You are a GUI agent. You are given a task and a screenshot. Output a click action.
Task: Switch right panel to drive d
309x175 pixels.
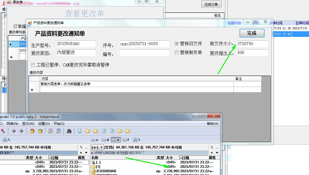click(105, 140)
